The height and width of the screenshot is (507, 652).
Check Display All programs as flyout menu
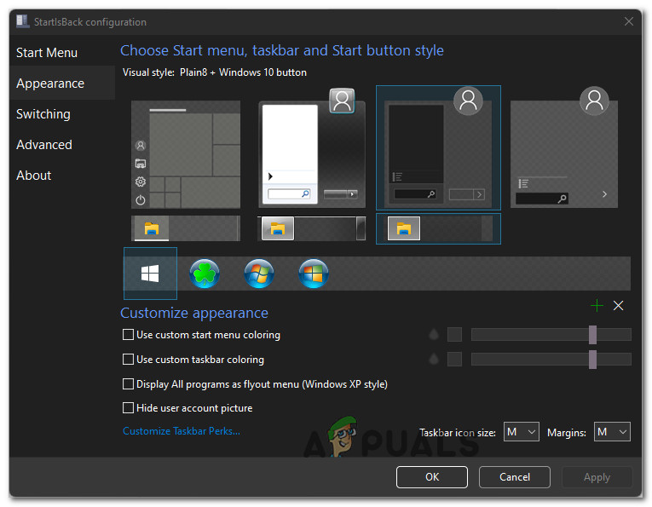129,384
